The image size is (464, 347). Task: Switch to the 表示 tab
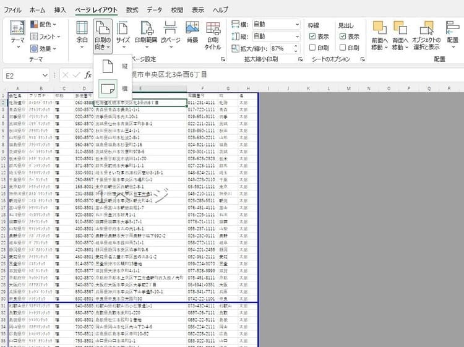[x=198, y=10]
